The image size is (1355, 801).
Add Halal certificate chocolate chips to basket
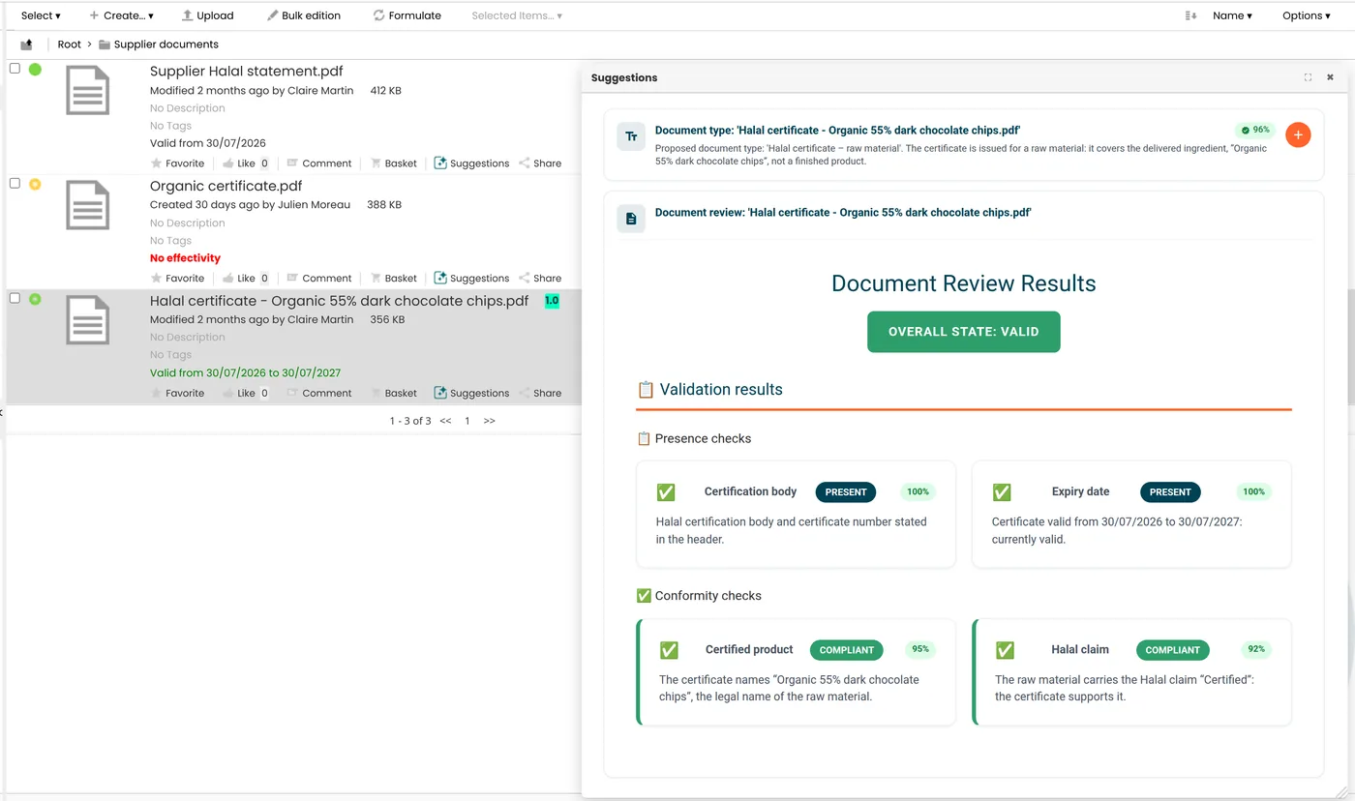click(394, 394)
